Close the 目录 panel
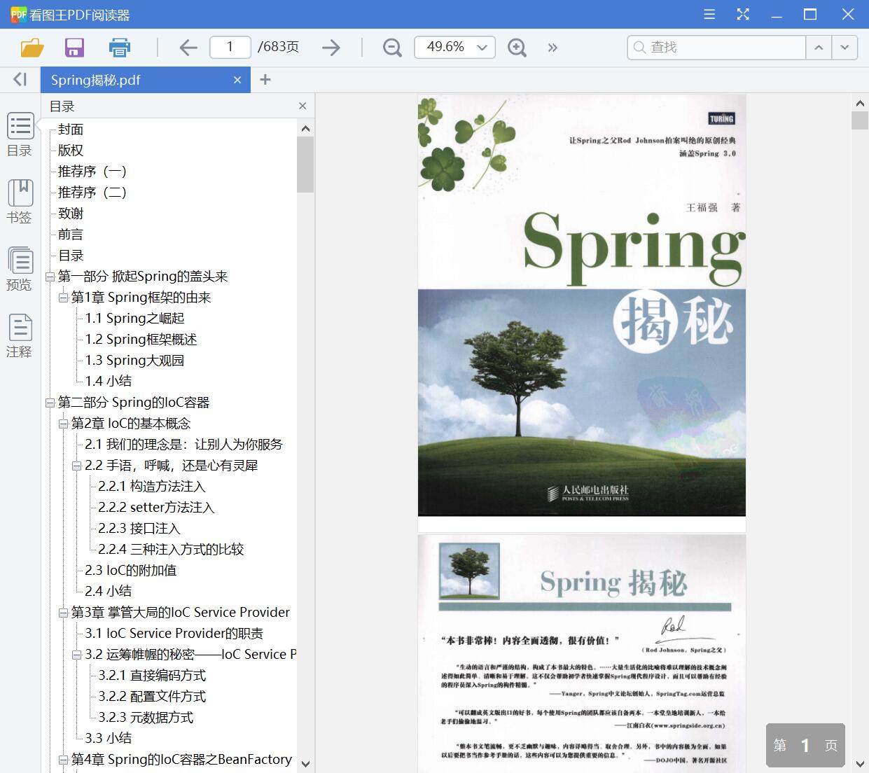The image size is (869, 773). 303,106
